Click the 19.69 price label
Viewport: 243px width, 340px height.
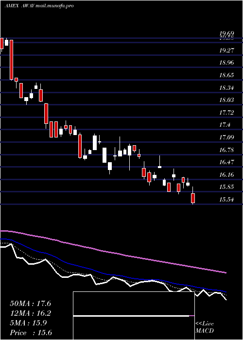[226, 34]
